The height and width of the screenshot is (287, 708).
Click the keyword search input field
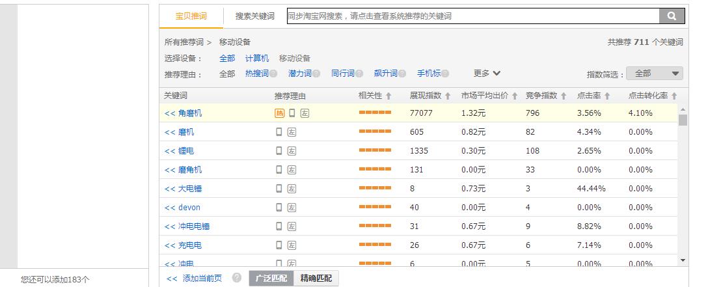pyautogui.click(x=472, y=16)
